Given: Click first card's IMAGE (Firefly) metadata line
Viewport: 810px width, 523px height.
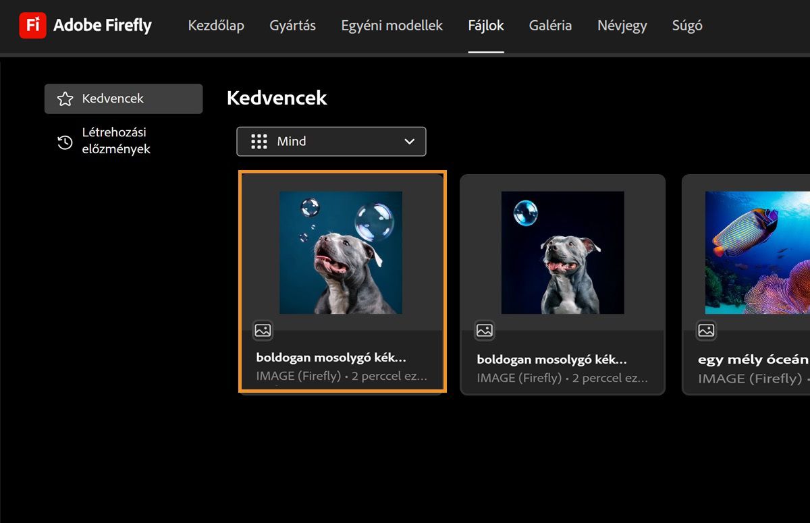Looking at the screenshot, I should pyautogui.click(x=342, y=376).
